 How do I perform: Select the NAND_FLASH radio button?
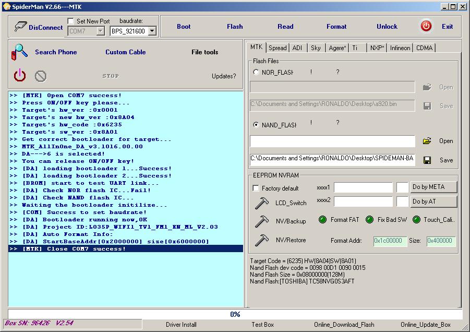click(x=256, y=124)
